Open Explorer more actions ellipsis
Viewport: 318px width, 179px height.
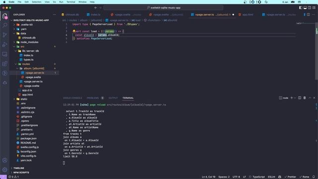[x=54, y=14]
